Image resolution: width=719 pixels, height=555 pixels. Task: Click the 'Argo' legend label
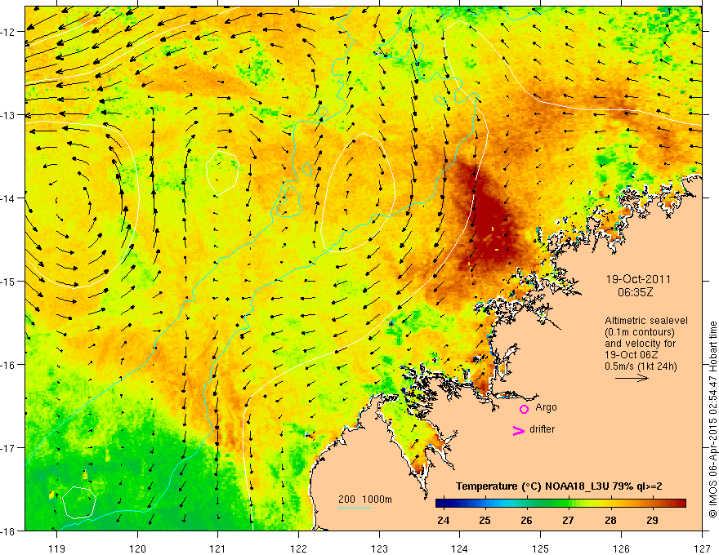[546, 407]
